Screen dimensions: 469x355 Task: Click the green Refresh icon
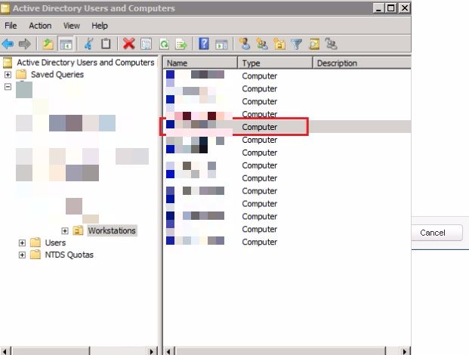pos(164,44)
